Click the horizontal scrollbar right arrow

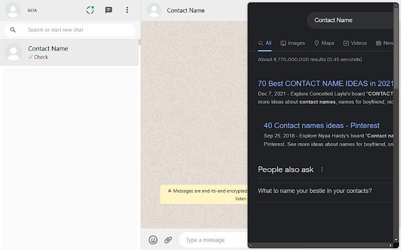[390, 246]
